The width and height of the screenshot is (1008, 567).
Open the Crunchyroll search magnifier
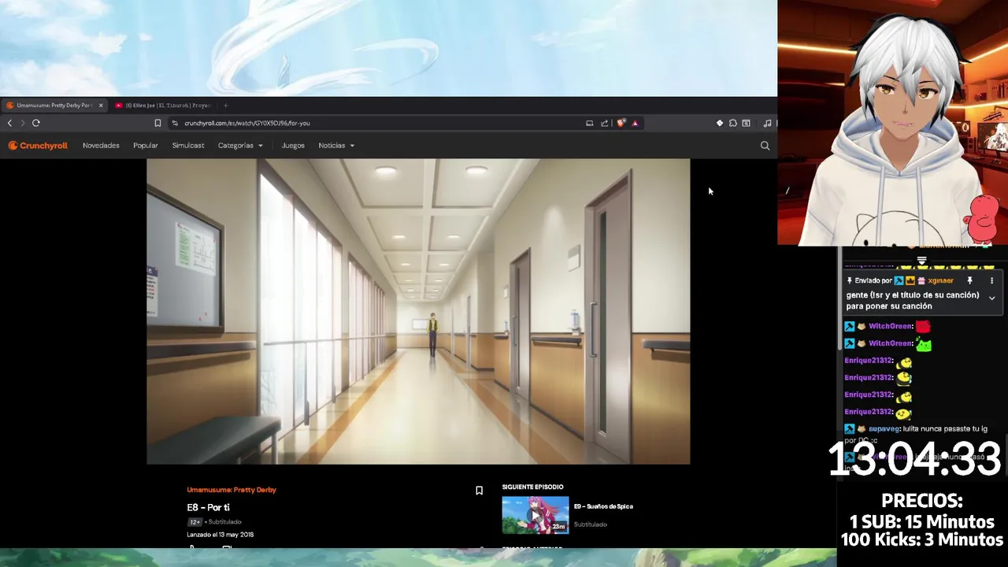pyautogui.click(x=765, y=146)
